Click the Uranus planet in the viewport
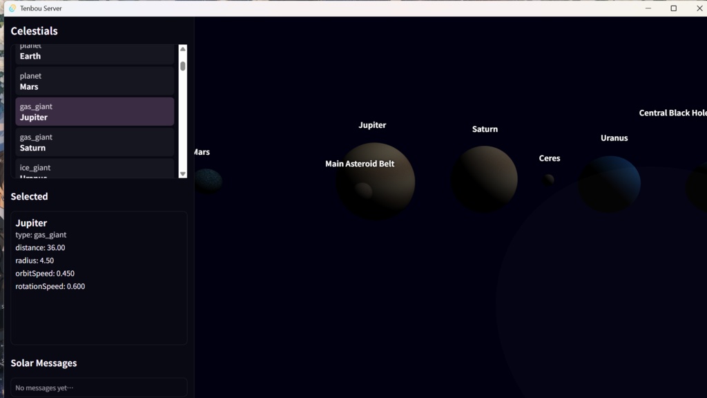The height and width of the screenshot is (398, 707). coord(610,183)
